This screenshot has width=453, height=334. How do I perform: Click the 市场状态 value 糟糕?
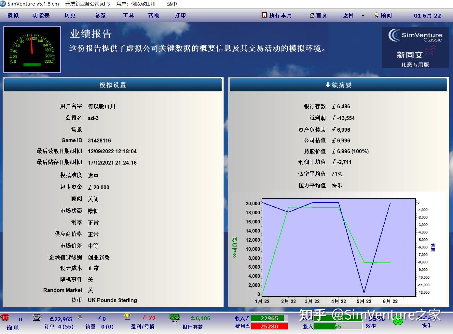93,211
